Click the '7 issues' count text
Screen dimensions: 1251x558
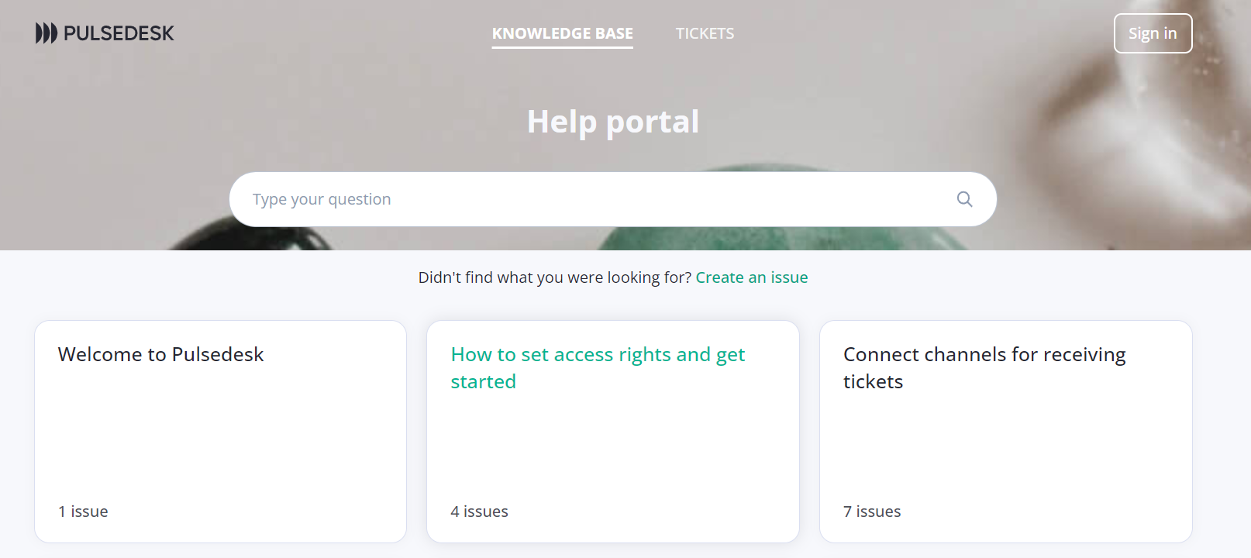(x=872, y=511)
